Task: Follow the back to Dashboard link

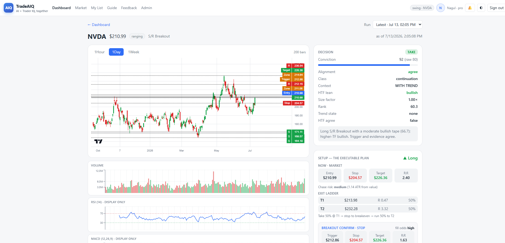Action: pos(99,25)
